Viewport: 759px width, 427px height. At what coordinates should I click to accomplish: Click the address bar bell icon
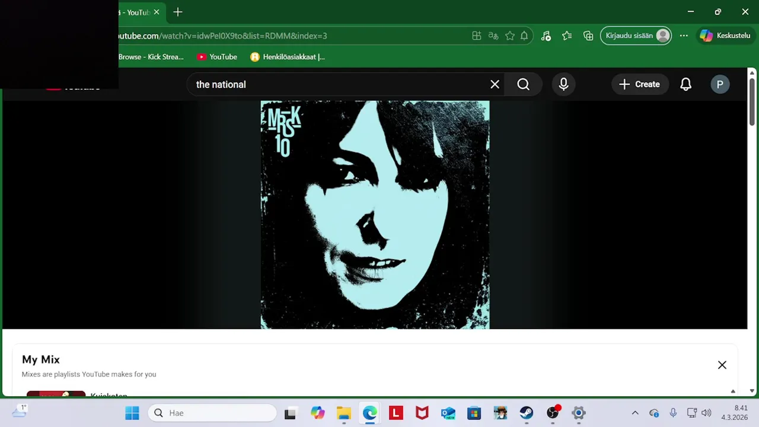point(524,36)
